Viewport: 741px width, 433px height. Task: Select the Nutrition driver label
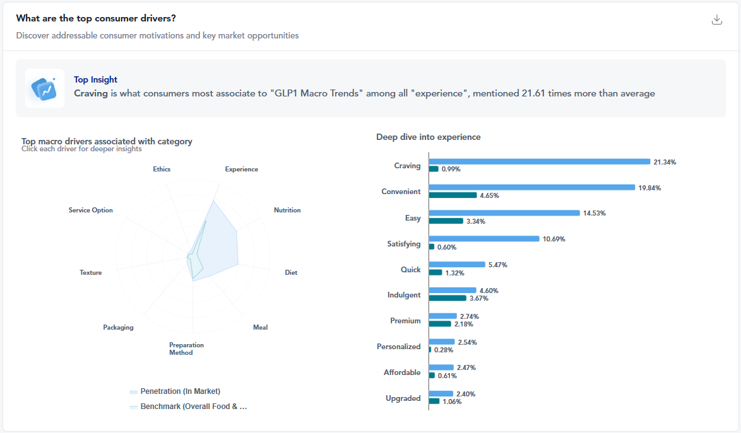pos(287,211)
